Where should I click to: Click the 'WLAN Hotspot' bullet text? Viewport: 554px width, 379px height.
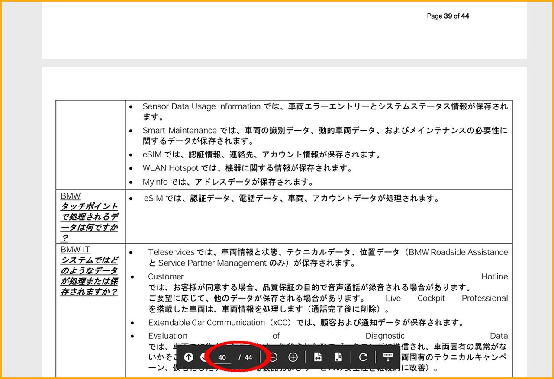coord(248,168)
